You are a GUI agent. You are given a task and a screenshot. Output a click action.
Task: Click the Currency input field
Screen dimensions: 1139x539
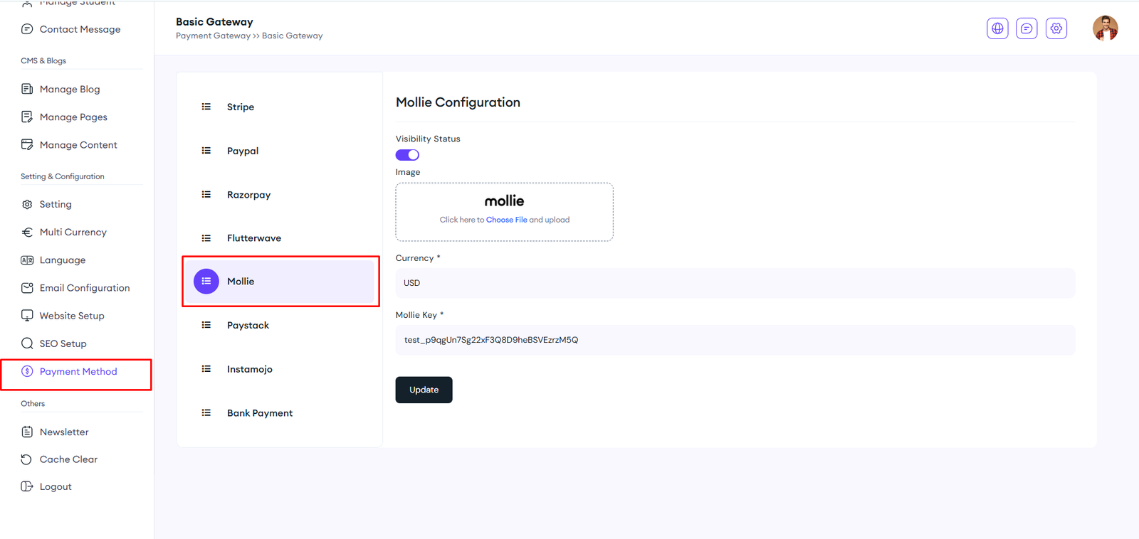click(x=735, y=283)
